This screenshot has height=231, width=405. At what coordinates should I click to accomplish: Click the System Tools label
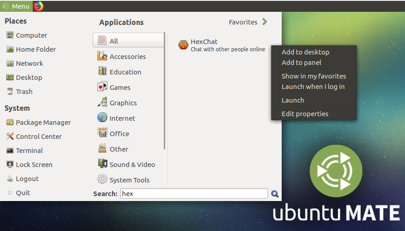(x=129, y=180)
